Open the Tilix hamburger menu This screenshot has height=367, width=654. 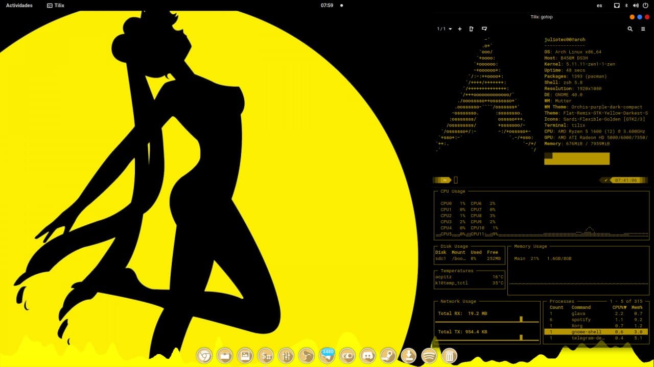[643, 29]
